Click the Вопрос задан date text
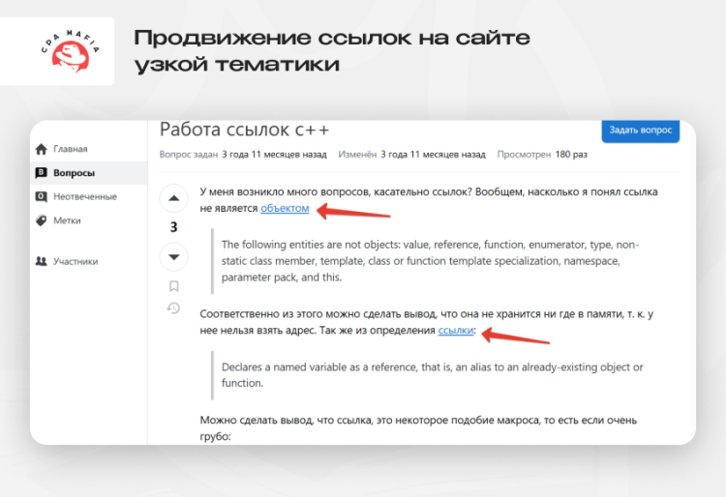Screen dimensions: 726x497 tap(243, 155)
